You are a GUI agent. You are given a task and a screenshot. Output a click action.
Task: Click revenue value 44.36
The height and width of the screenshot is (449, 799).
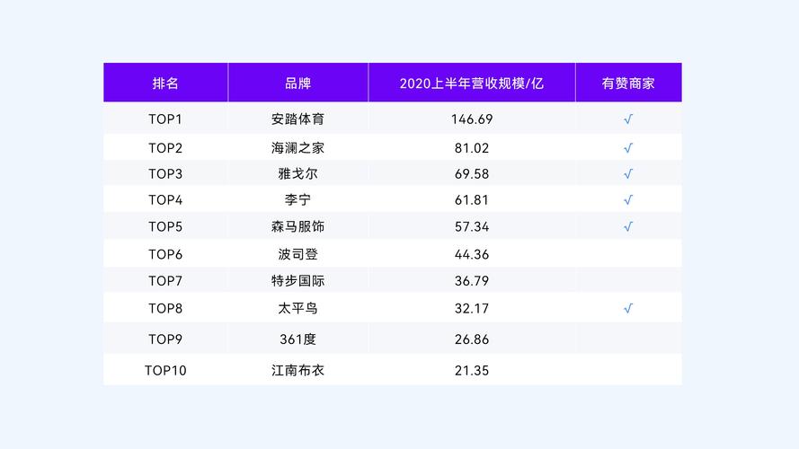coord(471,254)
